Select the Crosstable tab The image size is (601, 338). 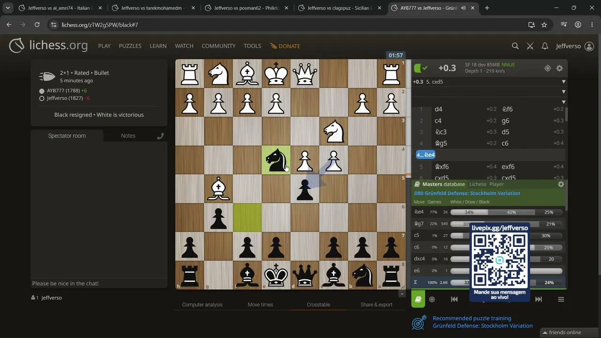tap(318, 305)
